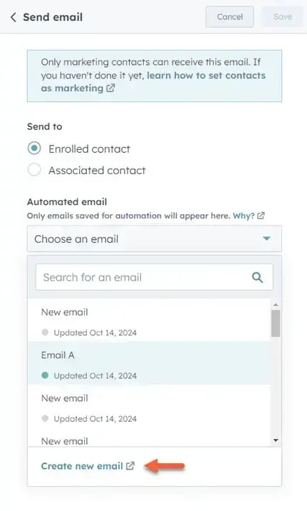
Task: Click the scrollbar down arrow in email list
Action: [276, 440]
